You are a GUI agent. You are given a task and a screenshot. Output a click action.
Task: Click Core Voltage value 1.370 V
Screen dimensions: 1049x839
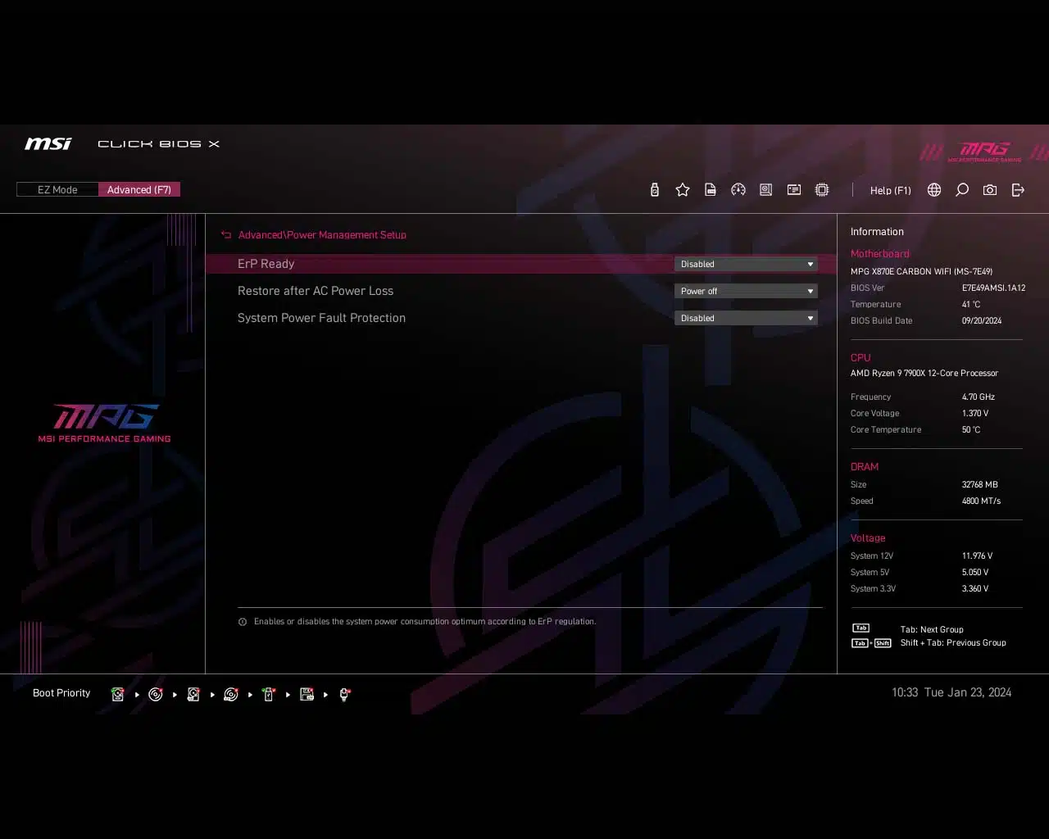pyautogui.click(x=975, y=414)
